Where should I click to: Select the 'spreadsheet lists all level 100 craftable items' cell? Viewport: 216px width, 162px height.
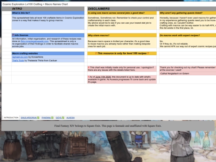48,22
